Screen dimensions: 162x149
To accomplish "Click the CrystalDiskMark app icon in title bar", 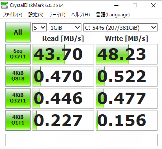I will (4, 5).
